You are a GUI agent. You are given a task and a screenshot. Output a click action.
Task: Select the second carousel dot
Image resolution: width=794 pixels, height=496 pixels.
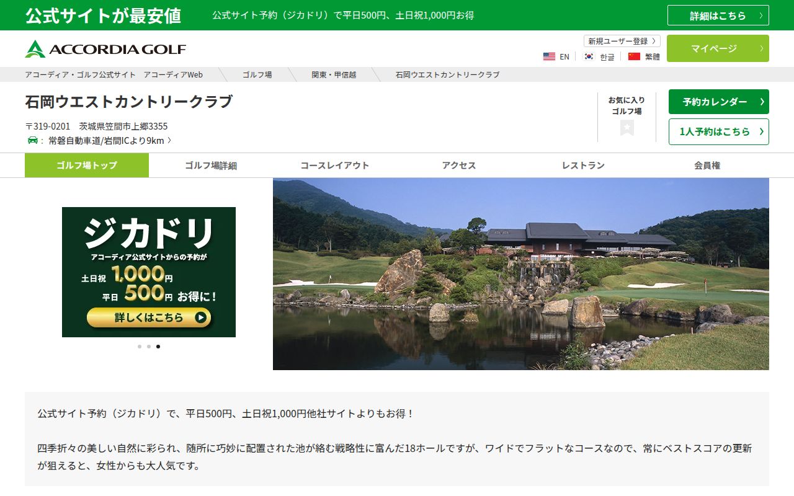pyautogui.click(x=149, y=347)
